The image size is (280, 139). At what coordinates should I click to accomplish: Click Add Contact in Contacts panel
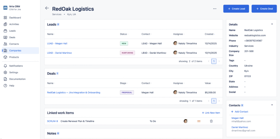(240, 112)
